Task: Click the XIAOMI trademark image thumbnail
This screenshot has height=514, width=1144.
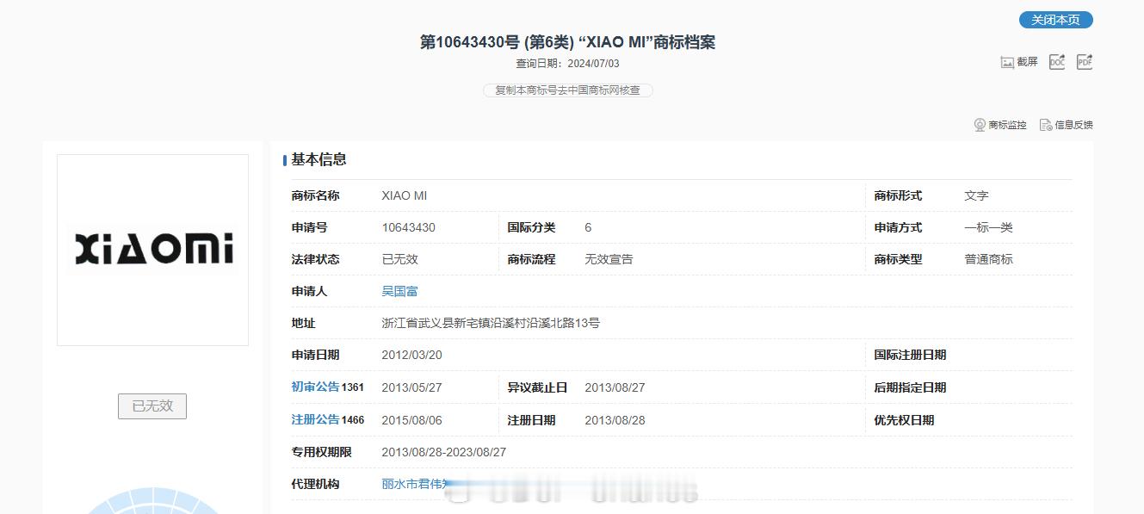Action: (152, 247)
